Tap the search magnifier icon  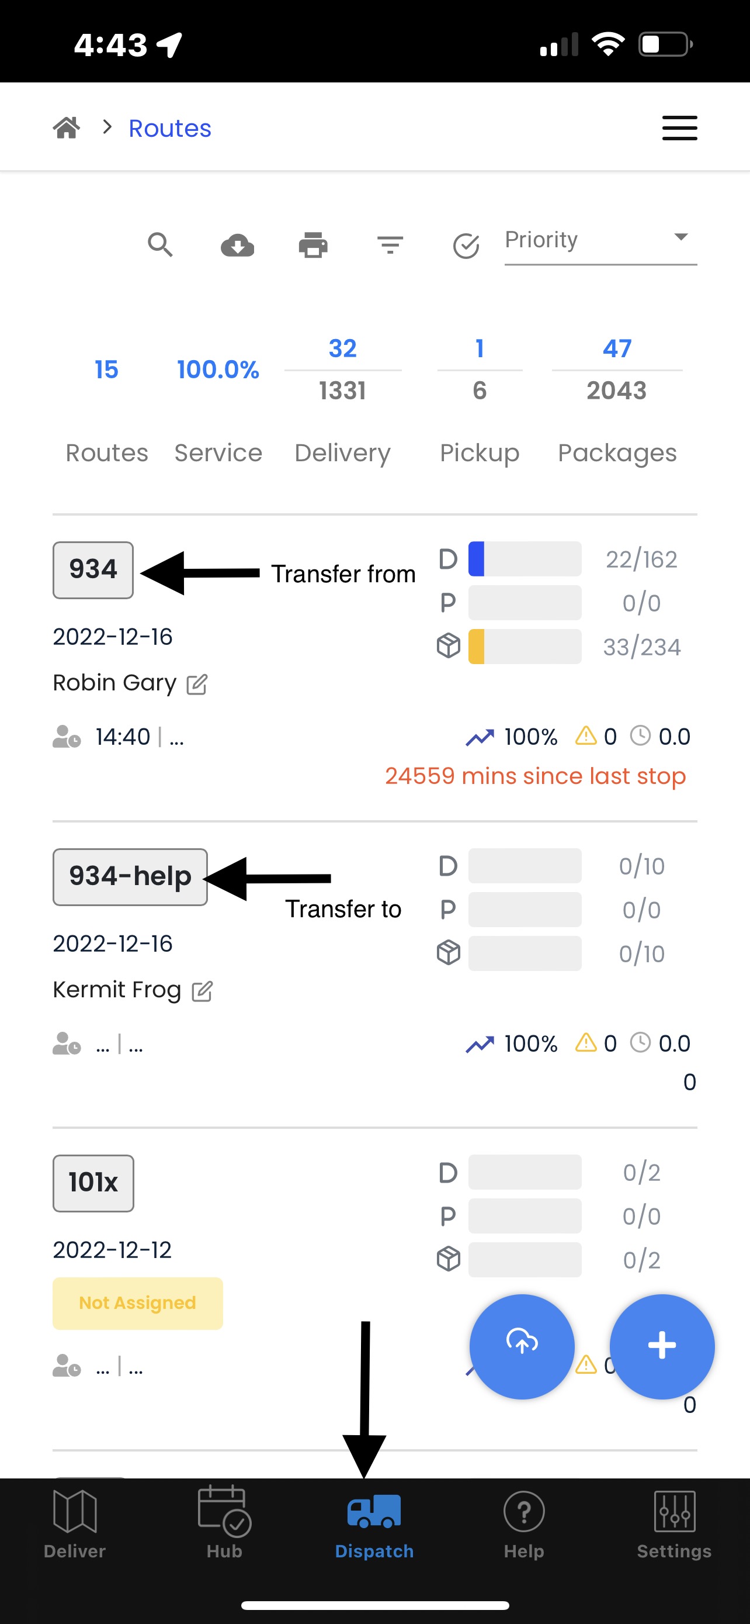coord(160,244)
